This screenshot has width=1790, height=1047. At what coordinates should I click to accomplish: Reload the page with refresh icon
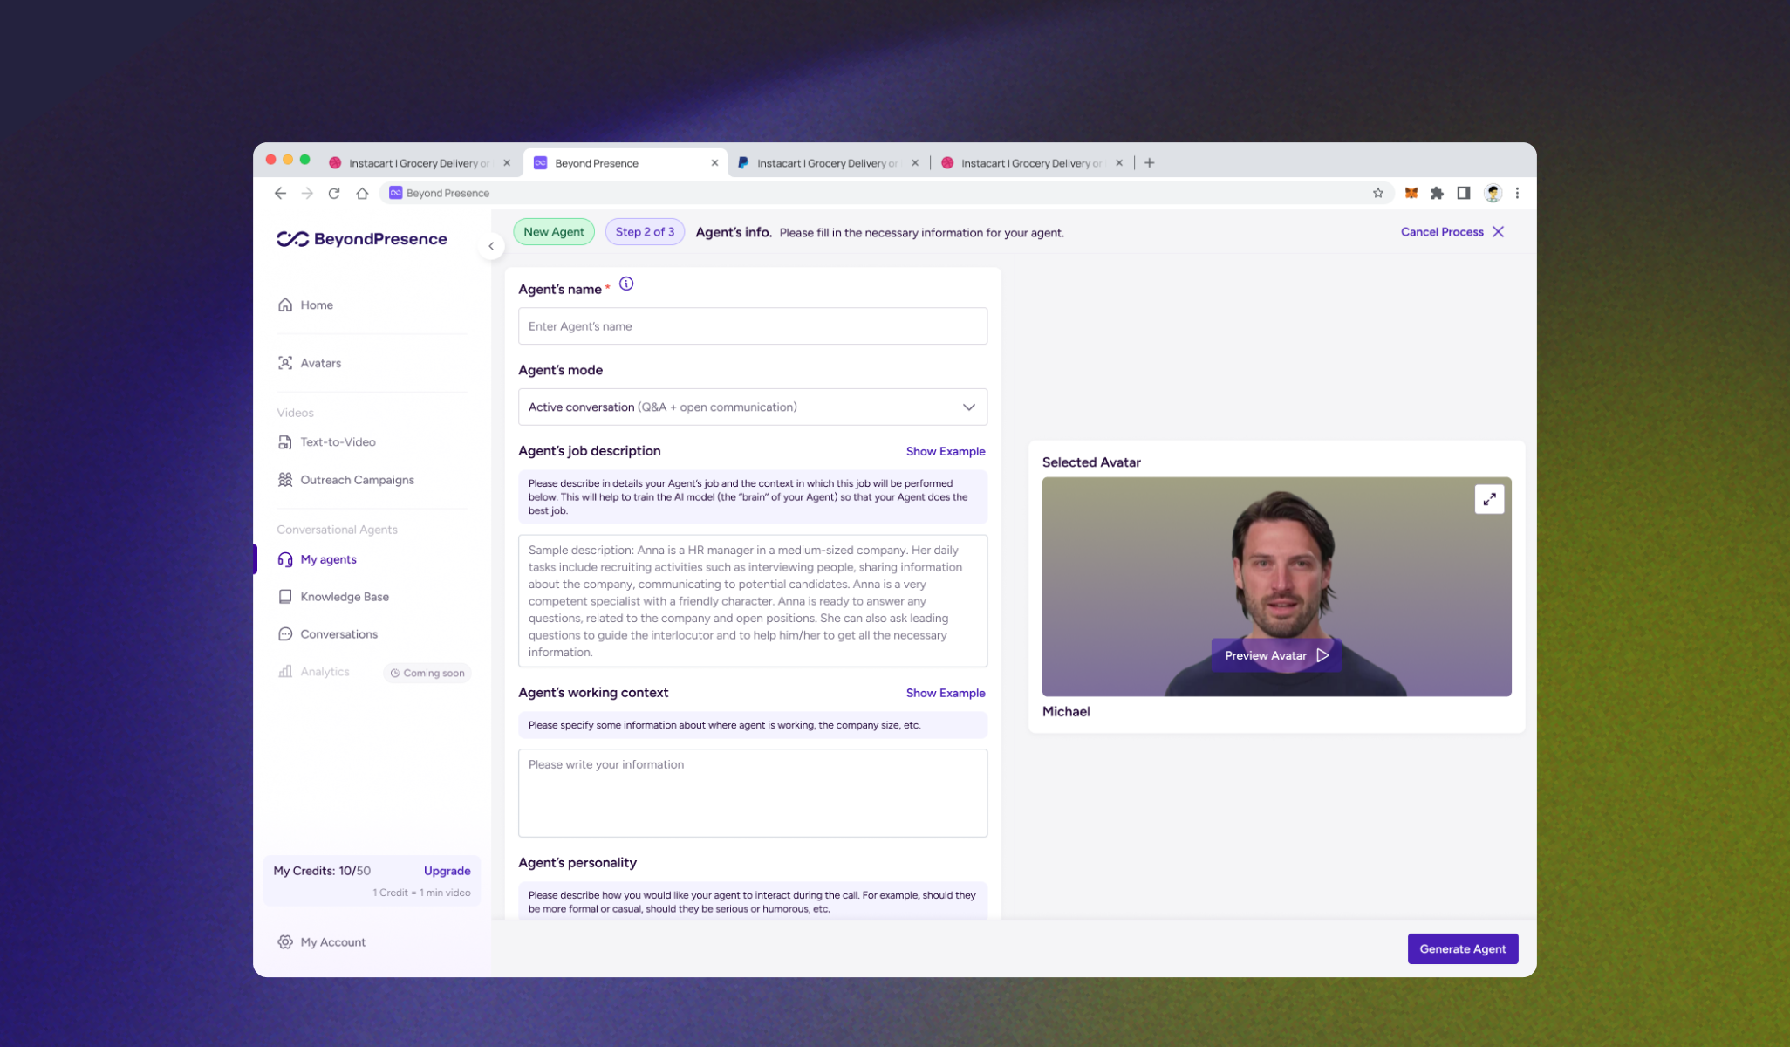tap(334, 193)
